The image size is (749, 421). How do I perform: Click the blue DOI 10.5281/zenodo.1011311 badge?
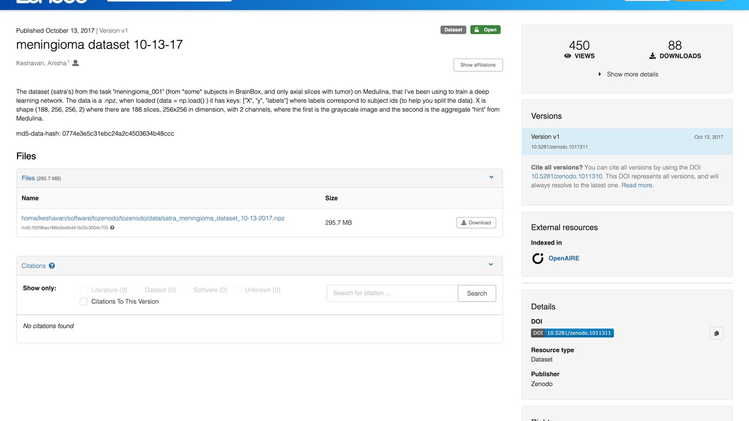click(572, 333)
